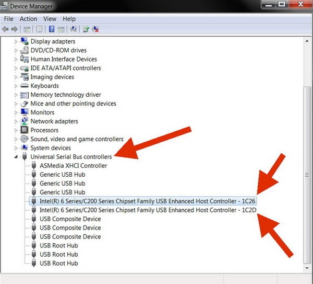
Task: Expand the System devices node
Action: pyautogui.click(x=16, y=148)
